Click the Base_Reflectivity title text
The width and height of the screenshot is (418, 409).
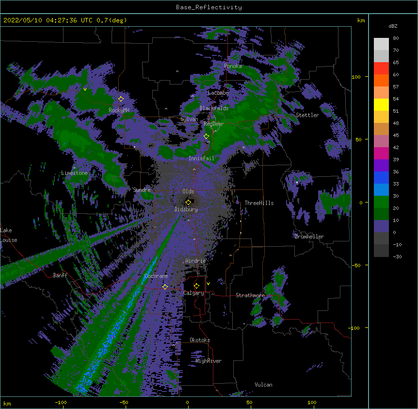[x=209, y=7]
